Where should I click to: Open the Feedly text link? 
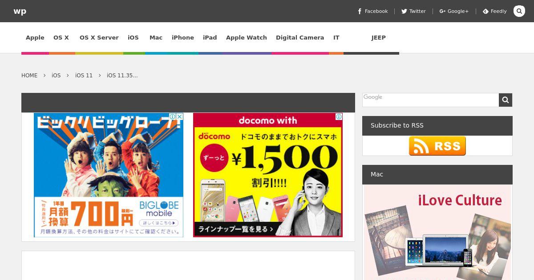498,11
